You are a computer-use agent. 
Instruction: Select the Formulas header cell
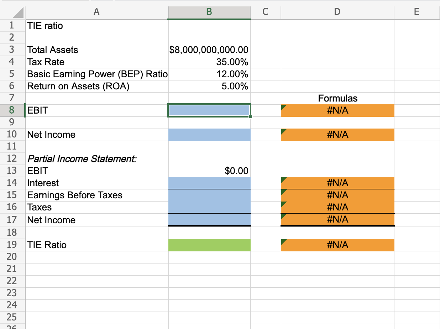click(337, 98)
